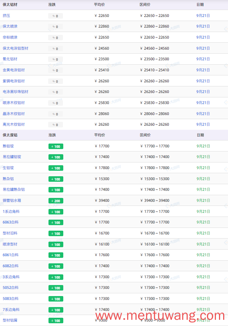Open the 高光木纹铝材 link
This screenshot has height=326, width=228.
click(x=14, y=124)
